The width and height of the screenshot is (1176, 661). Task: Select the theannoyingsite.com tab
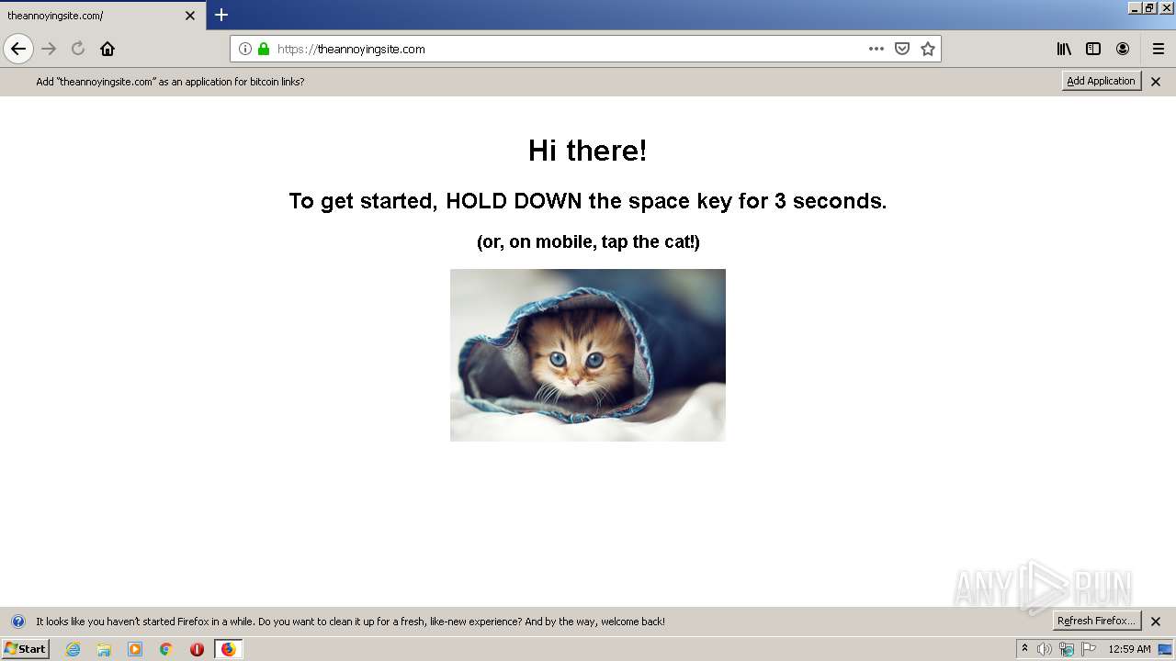[x=103, y=16]
